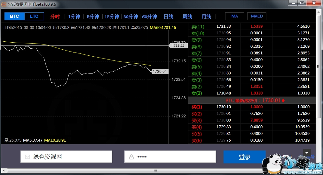Switch to the BTC market toggle
This screenshot has height=175, width=323.
(x=14, y=16)
